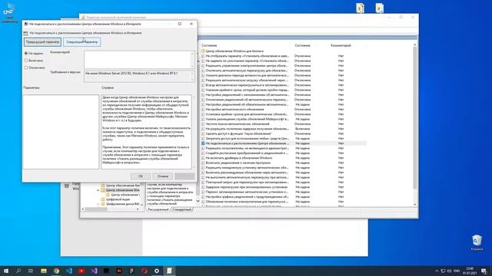Open taskbar Search
This screenshot has height=276, width=492.
pos(18,271)
